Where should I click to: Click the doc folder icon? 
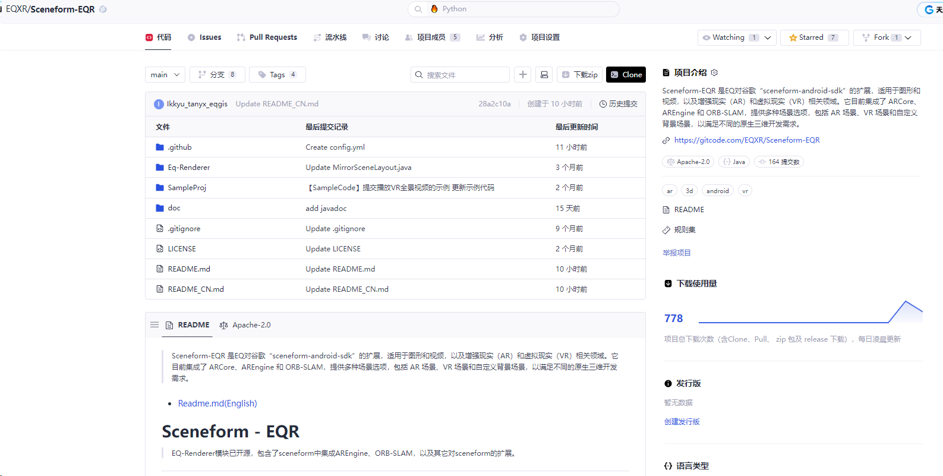159,207
